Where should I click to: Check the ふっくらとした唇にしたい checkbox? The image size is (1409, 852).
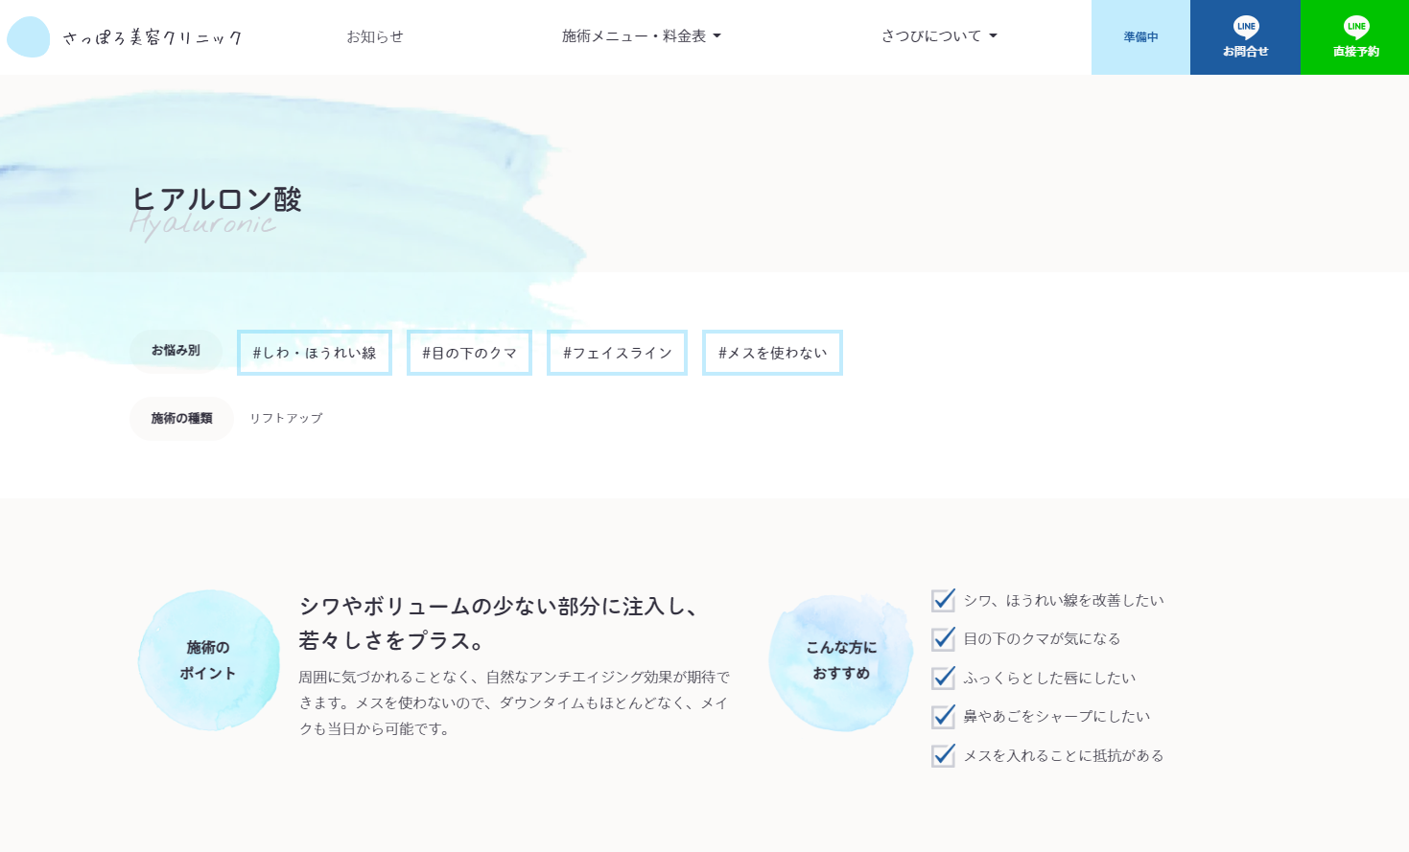click(943, 678)
